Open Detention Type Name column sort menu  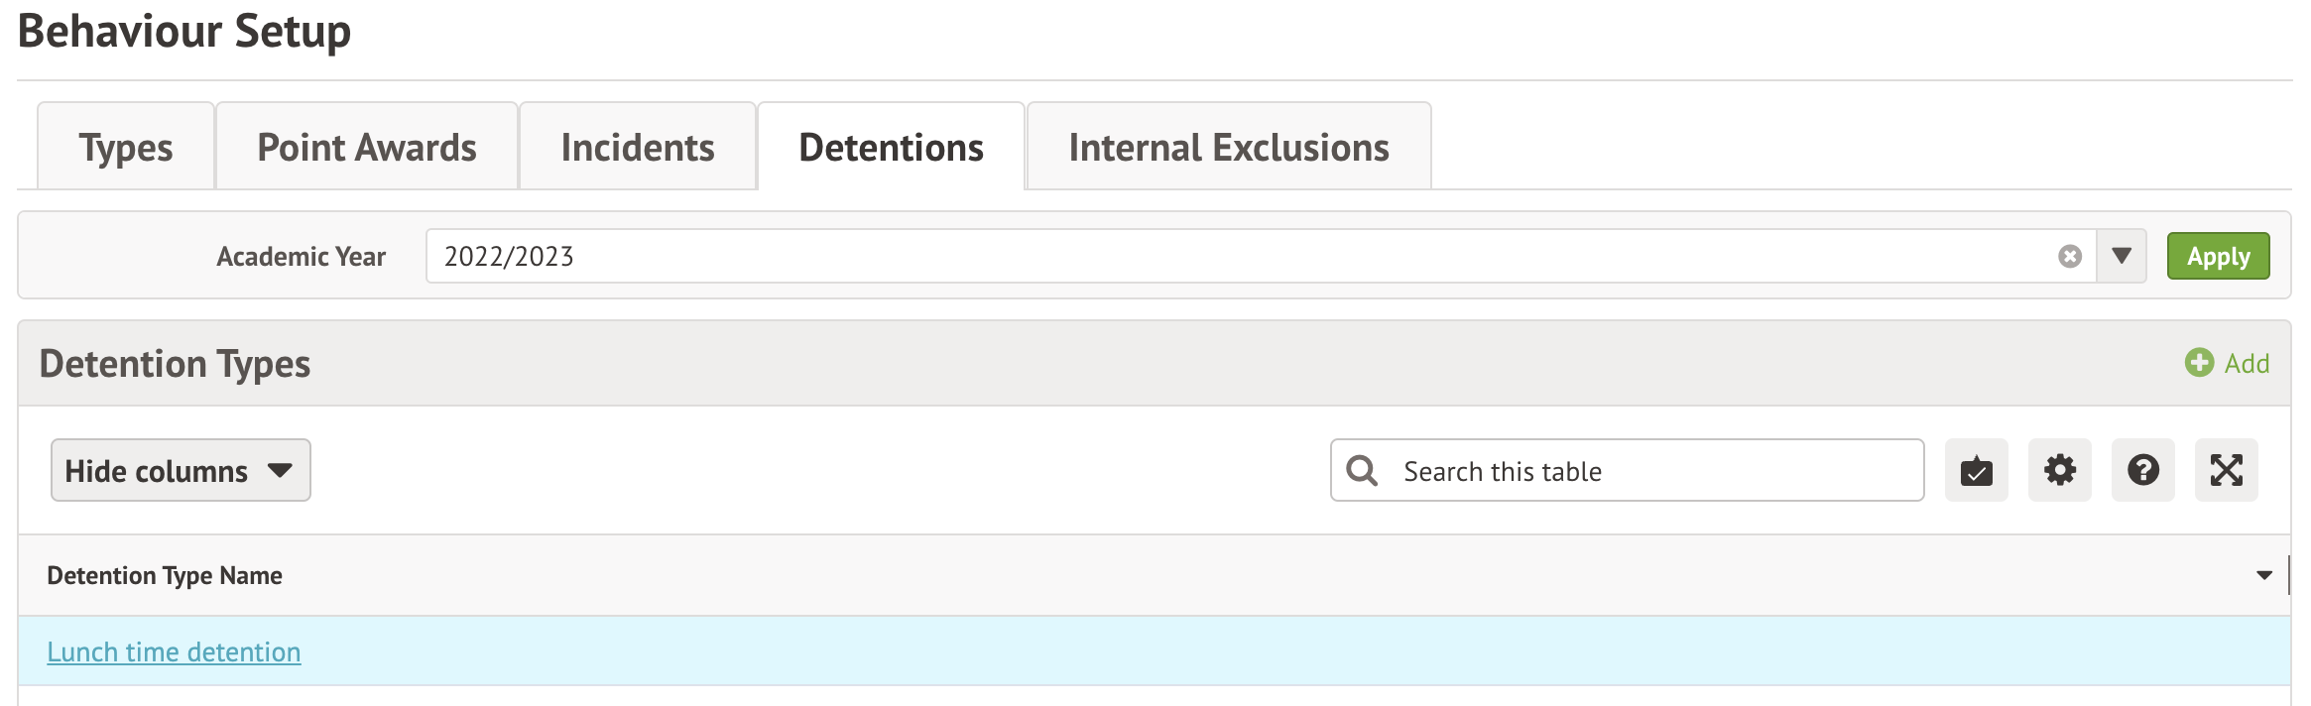tap(2263, 576)
